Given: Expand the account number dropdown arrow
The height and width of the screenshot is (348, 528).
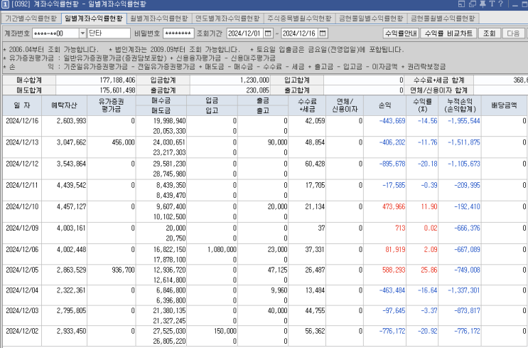Looking at the screenshot, I should (83, 33).
